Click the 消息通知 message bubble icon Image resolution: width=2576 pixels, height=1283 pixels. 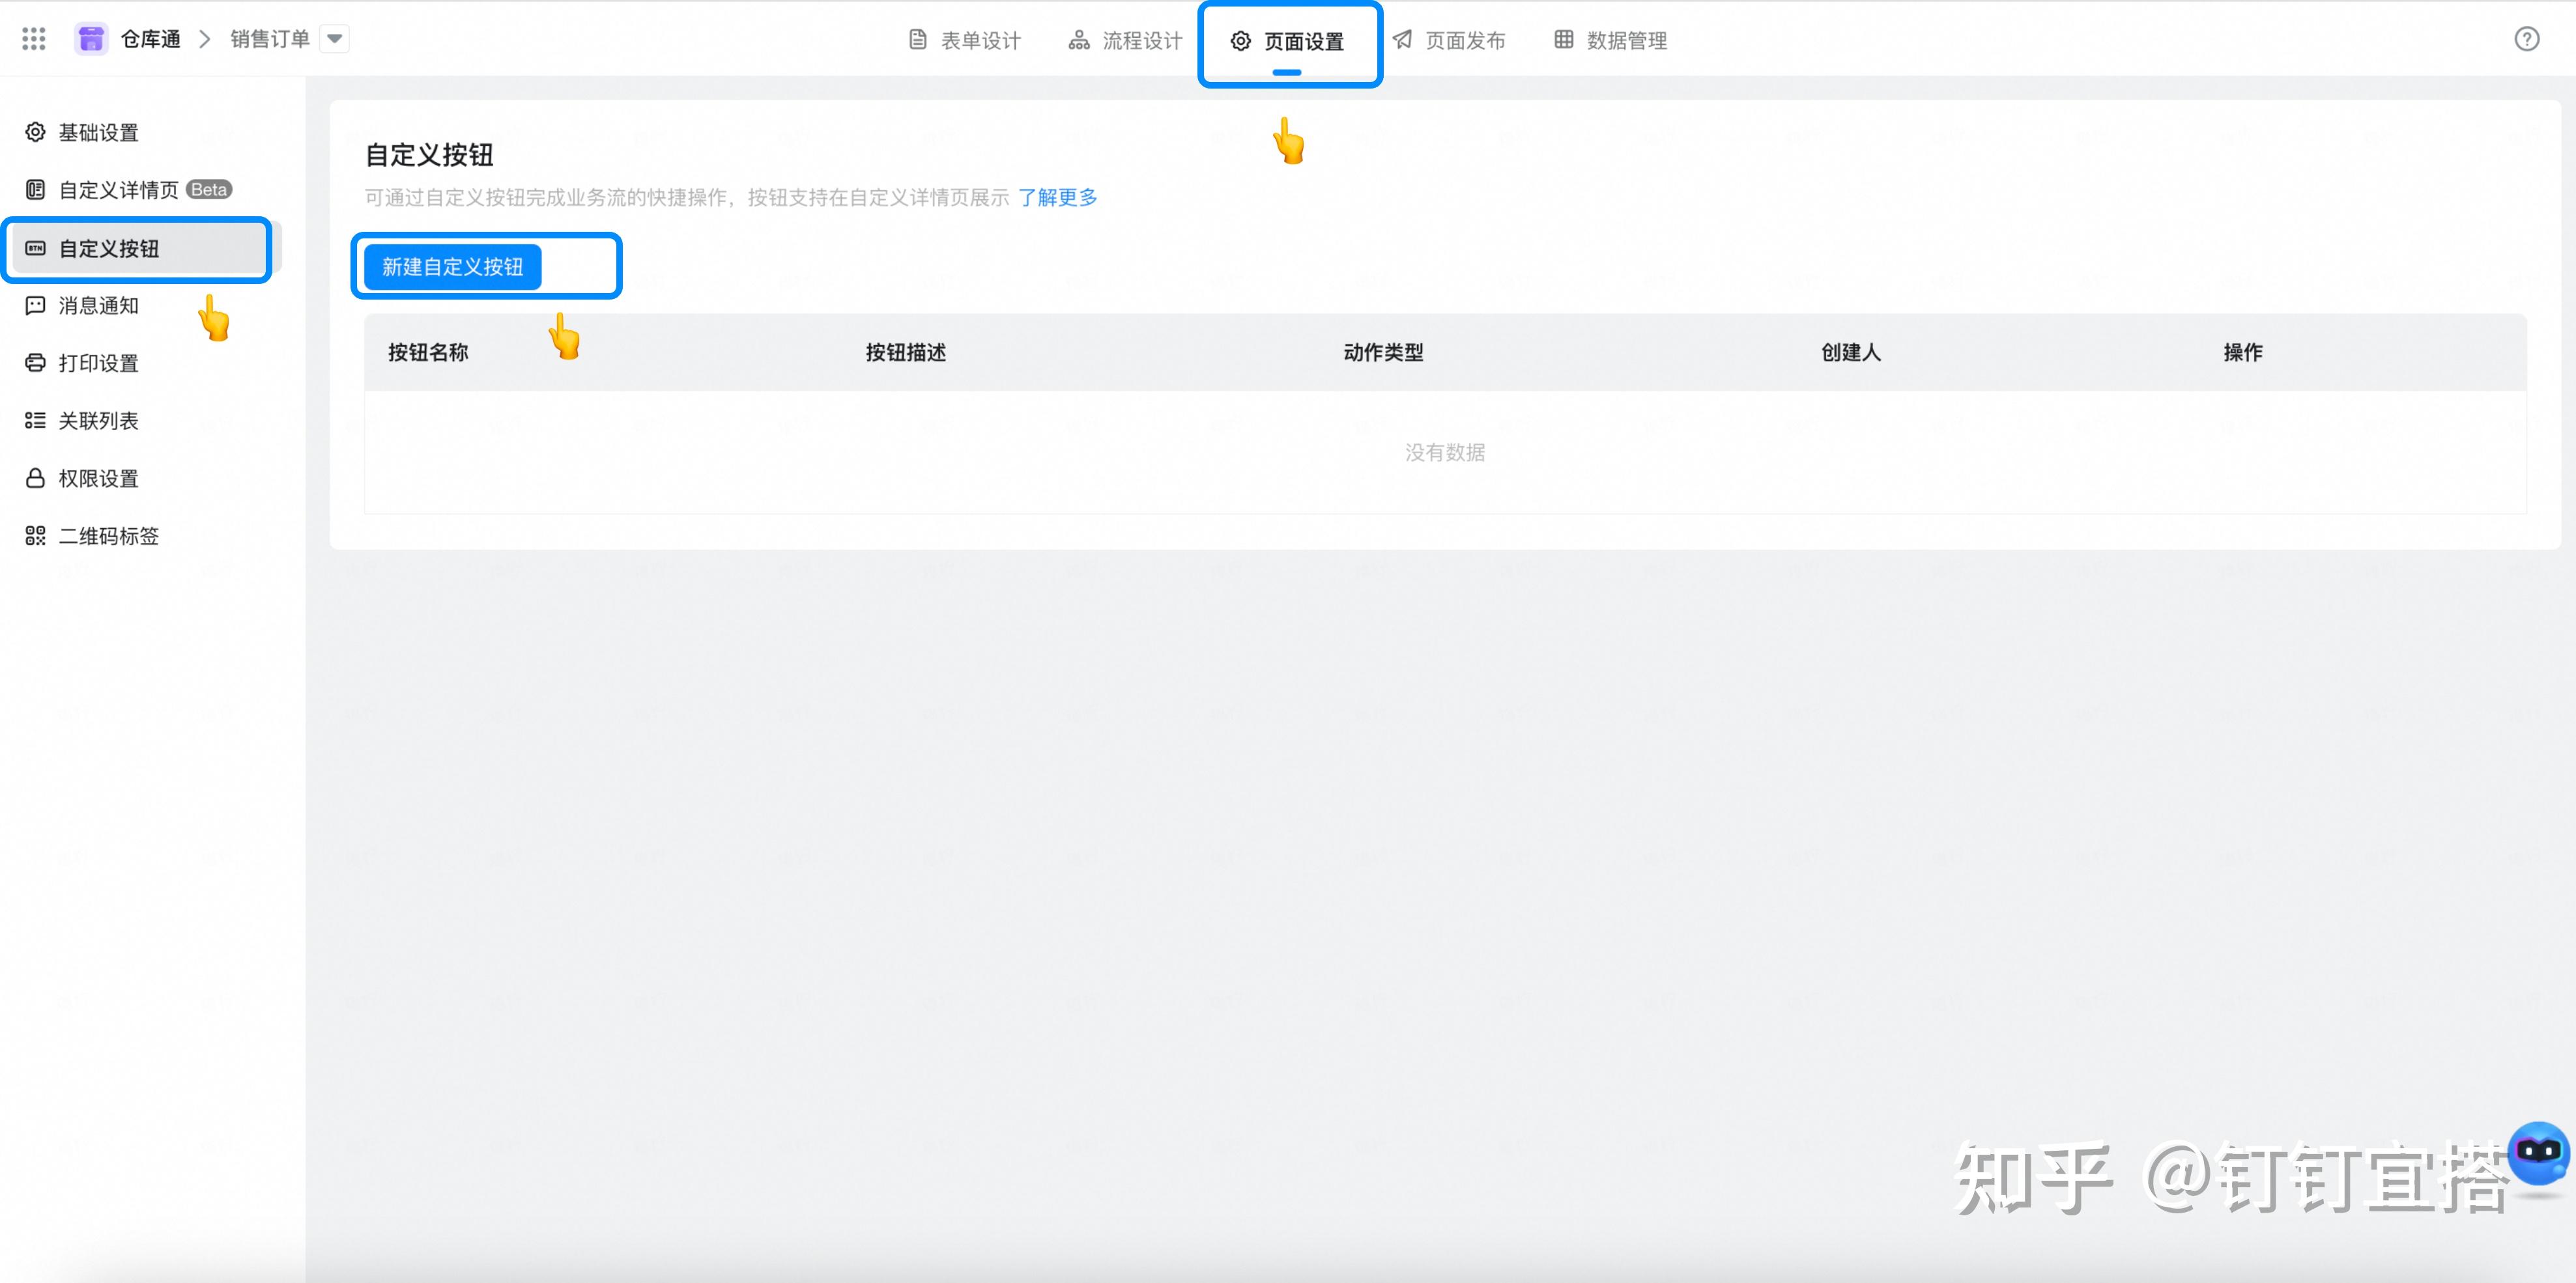coord(35,305)
